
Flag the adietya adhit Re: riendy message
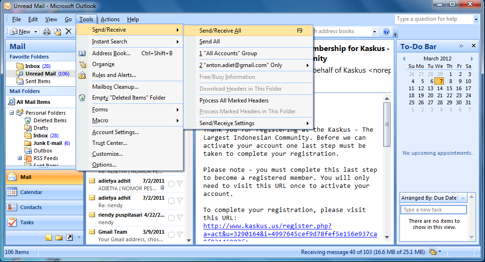[x=180, y=201]
